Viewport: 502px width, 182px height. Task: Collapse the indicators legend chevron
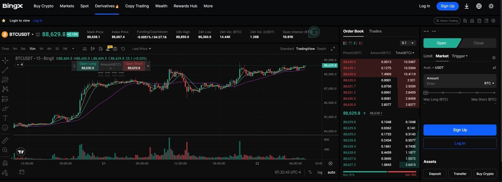tap(19, 65)
